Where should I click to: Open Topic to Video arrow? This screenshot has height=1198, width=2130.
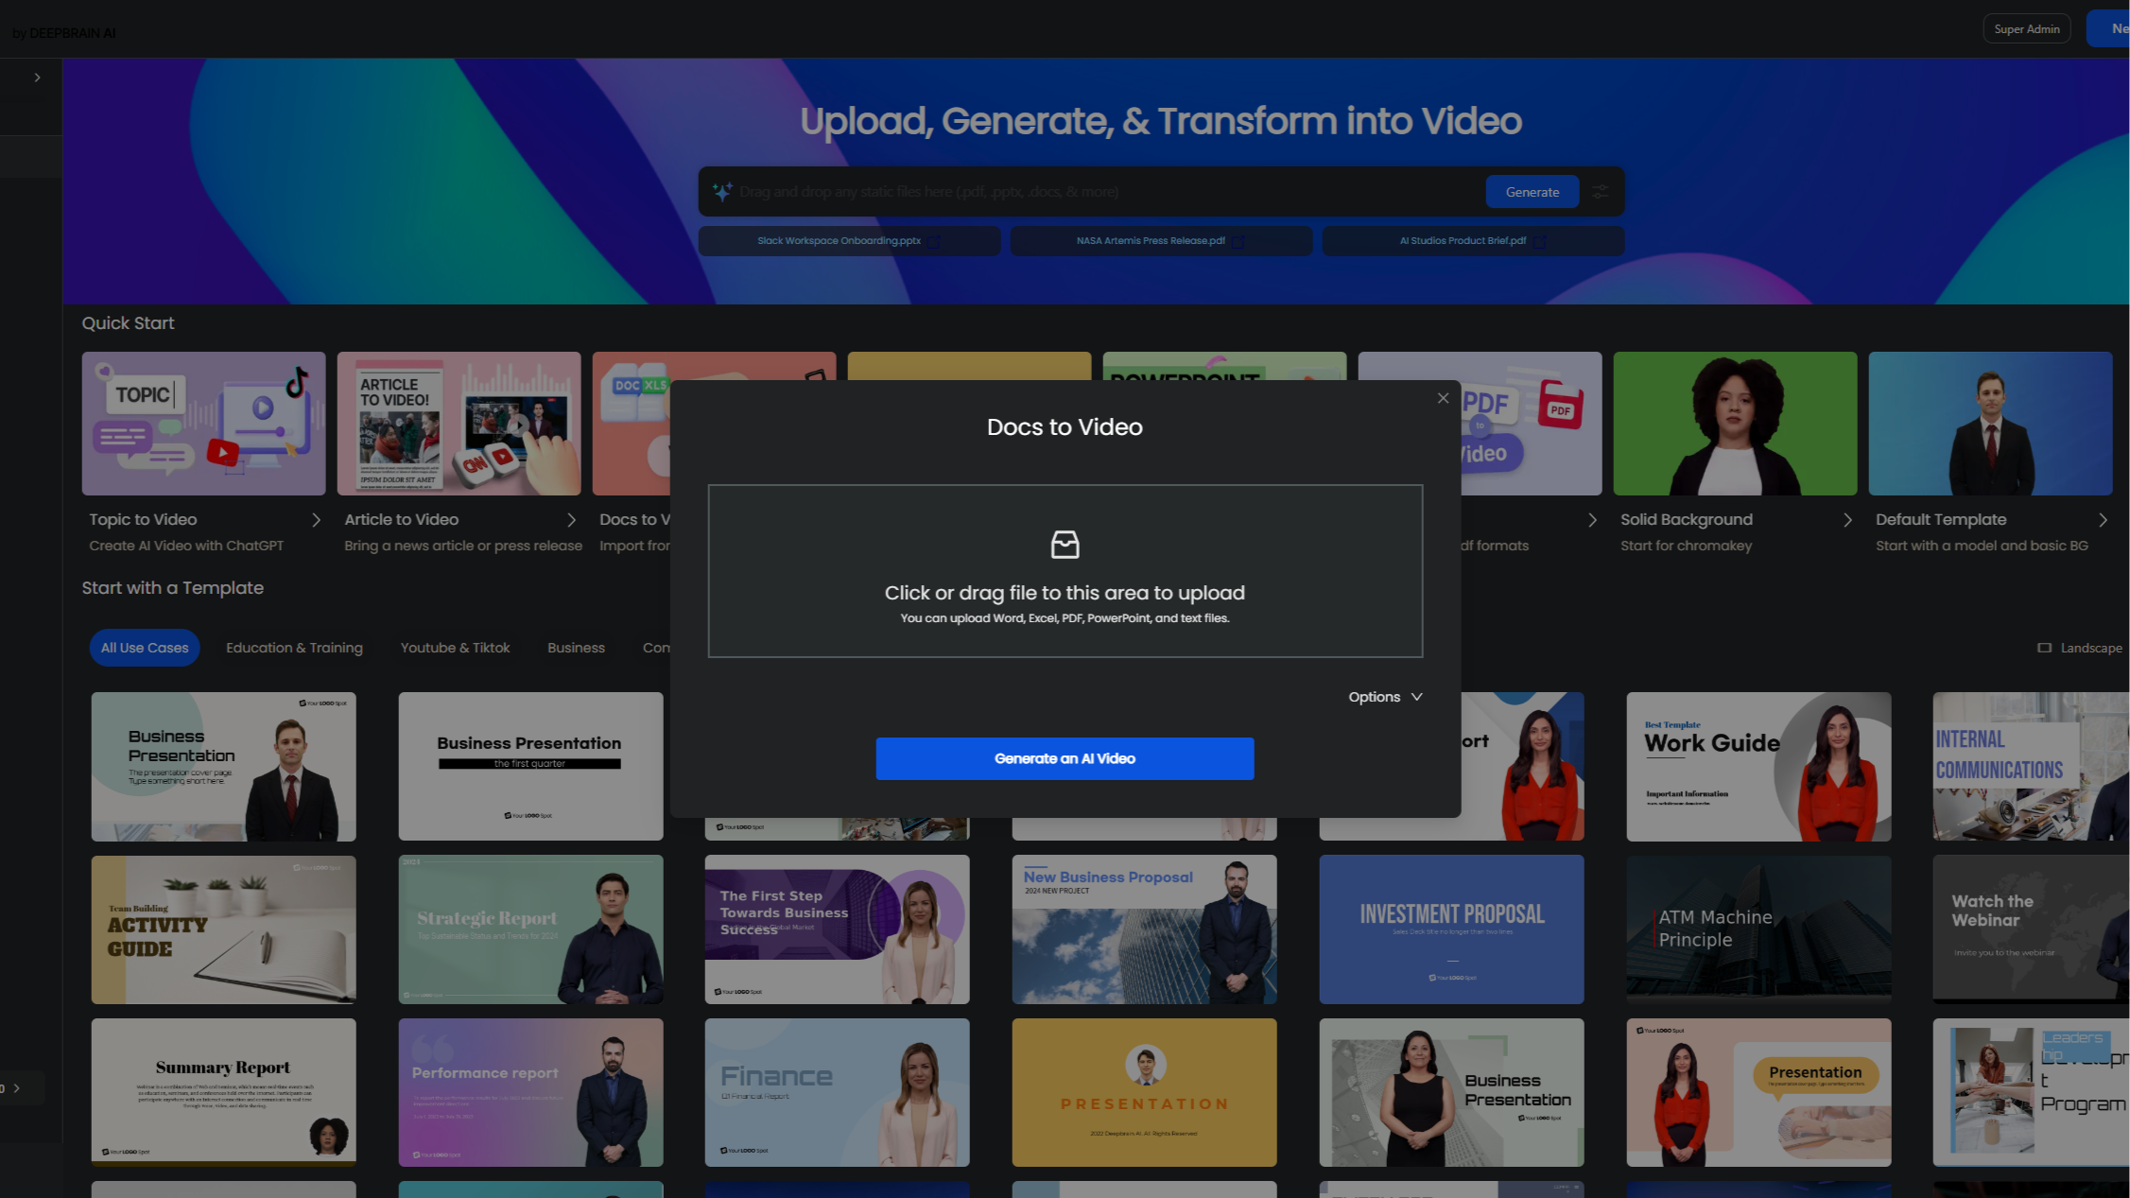pos(316,520)
